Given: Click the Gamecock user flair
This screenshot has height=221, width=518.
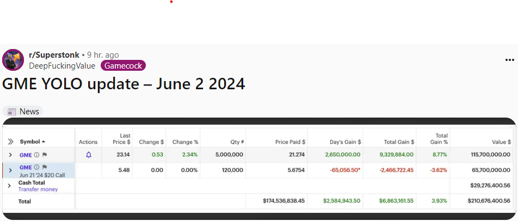Looking at the screenshot, I should click(123, 65).
